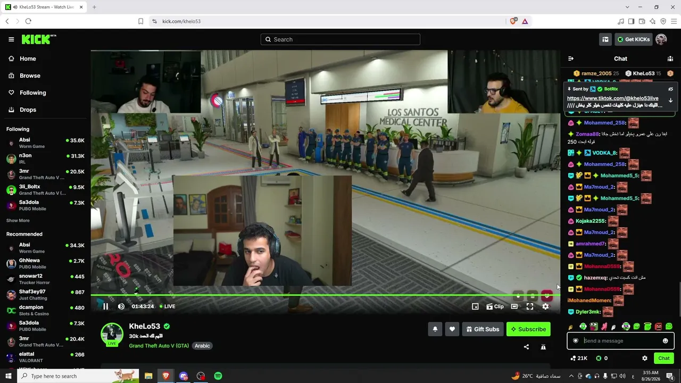Reload the browser page
Screen dimensions: 681x383
point(28,21)
